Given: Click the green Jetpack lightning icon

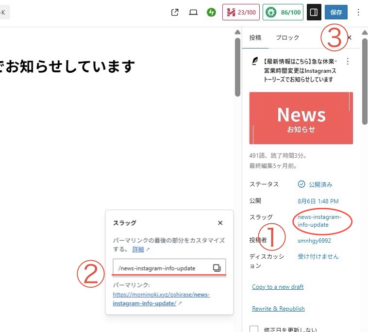Looking at the screenshot, I should click(x=211, y=12).
